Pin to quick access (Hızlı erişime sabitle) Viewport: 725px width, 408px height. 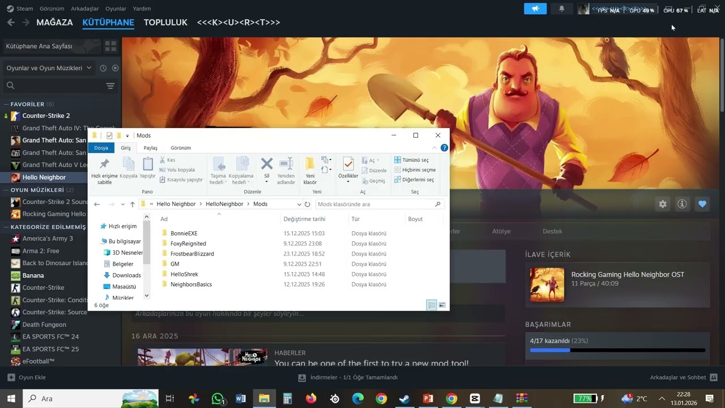[104, 171]
